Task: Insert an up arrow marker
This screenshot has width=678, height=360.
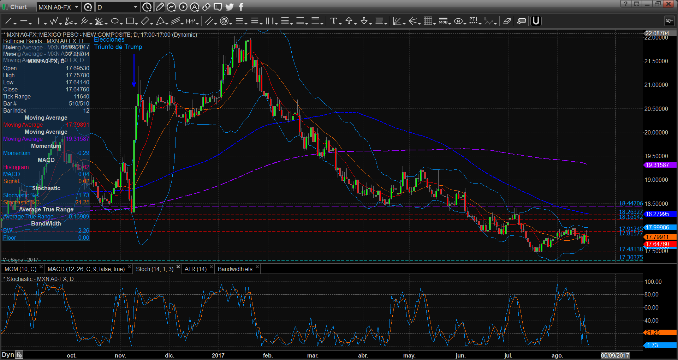Action: click(x=349, y=21)
